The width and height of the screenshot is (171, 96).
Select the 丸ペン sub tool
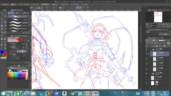(x=18, y=20)
